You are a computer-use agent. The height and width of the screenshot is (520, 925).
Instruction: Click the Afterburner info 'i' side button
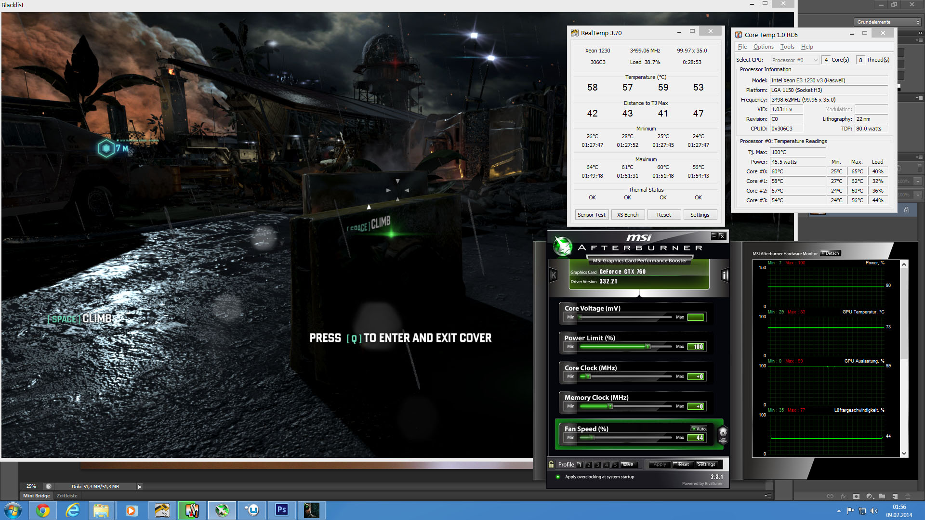coord(724,275)
